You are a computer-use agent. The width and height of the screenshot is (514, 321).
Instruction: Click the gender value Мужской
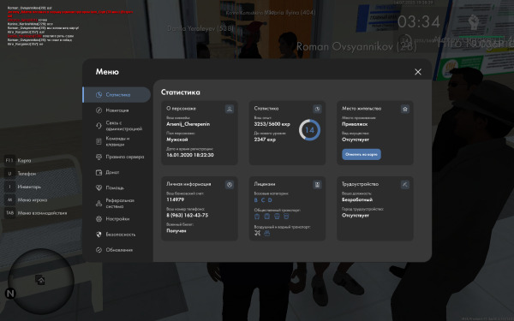[x=177, y=140]
